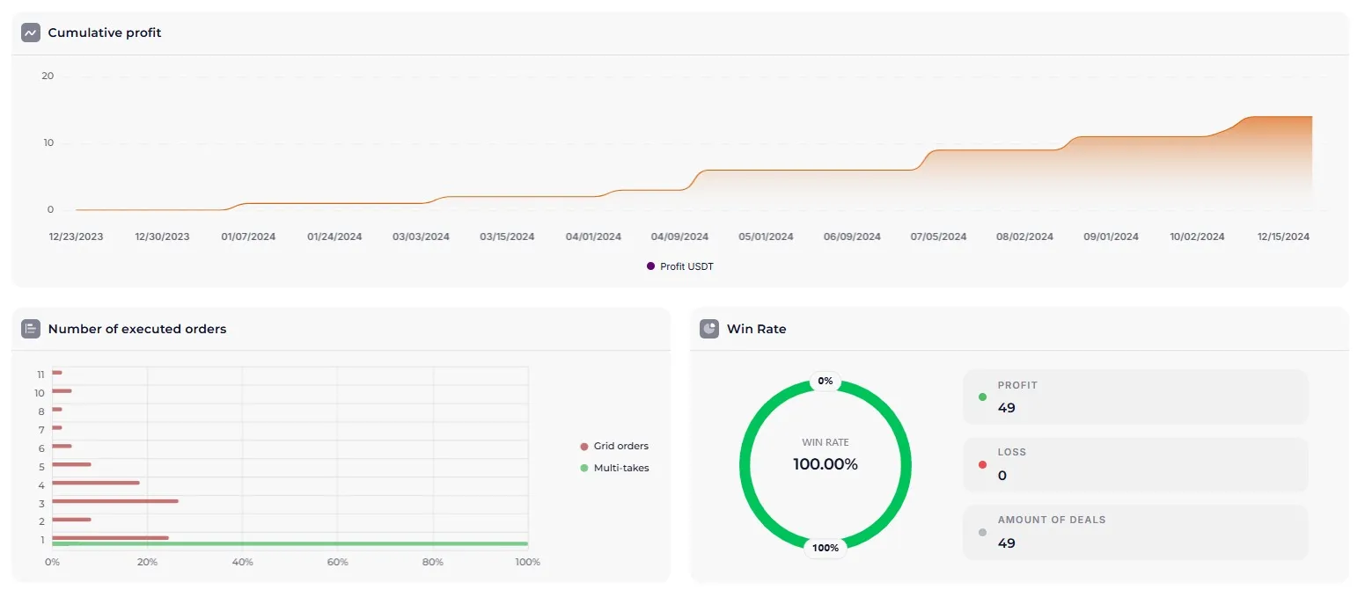Image resolution: width=1365 pixels, height=597 pixels.
Task: Click the gray dot in Amount of Deals card
Action: 982,532
